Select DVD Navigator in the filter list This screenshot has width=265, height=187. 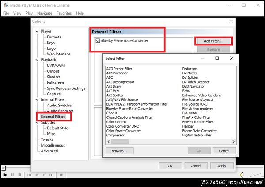(193, 87)
